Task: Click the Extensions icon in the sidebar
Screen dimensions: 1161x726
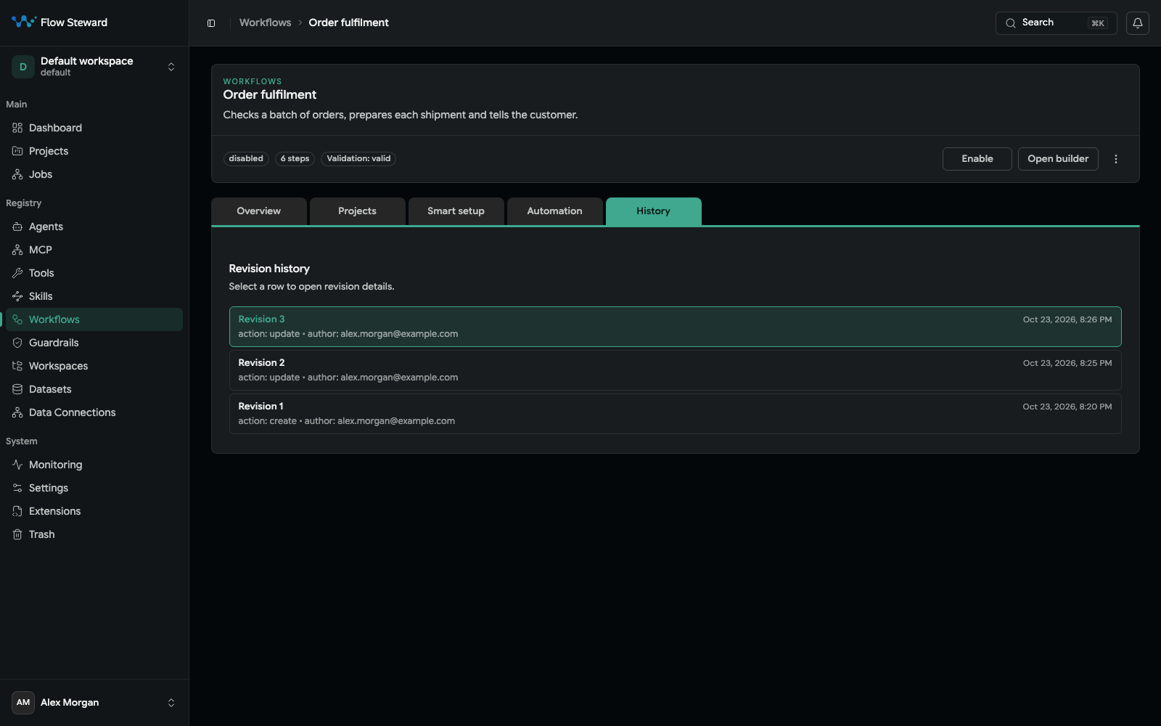Action: [17, 511]
